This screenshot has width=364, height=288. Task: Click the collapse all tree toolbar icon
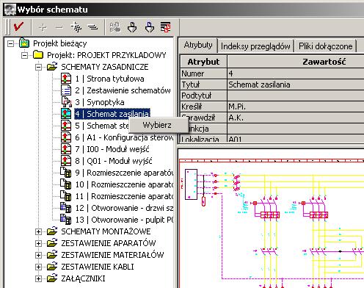click(x=92, y=27)
